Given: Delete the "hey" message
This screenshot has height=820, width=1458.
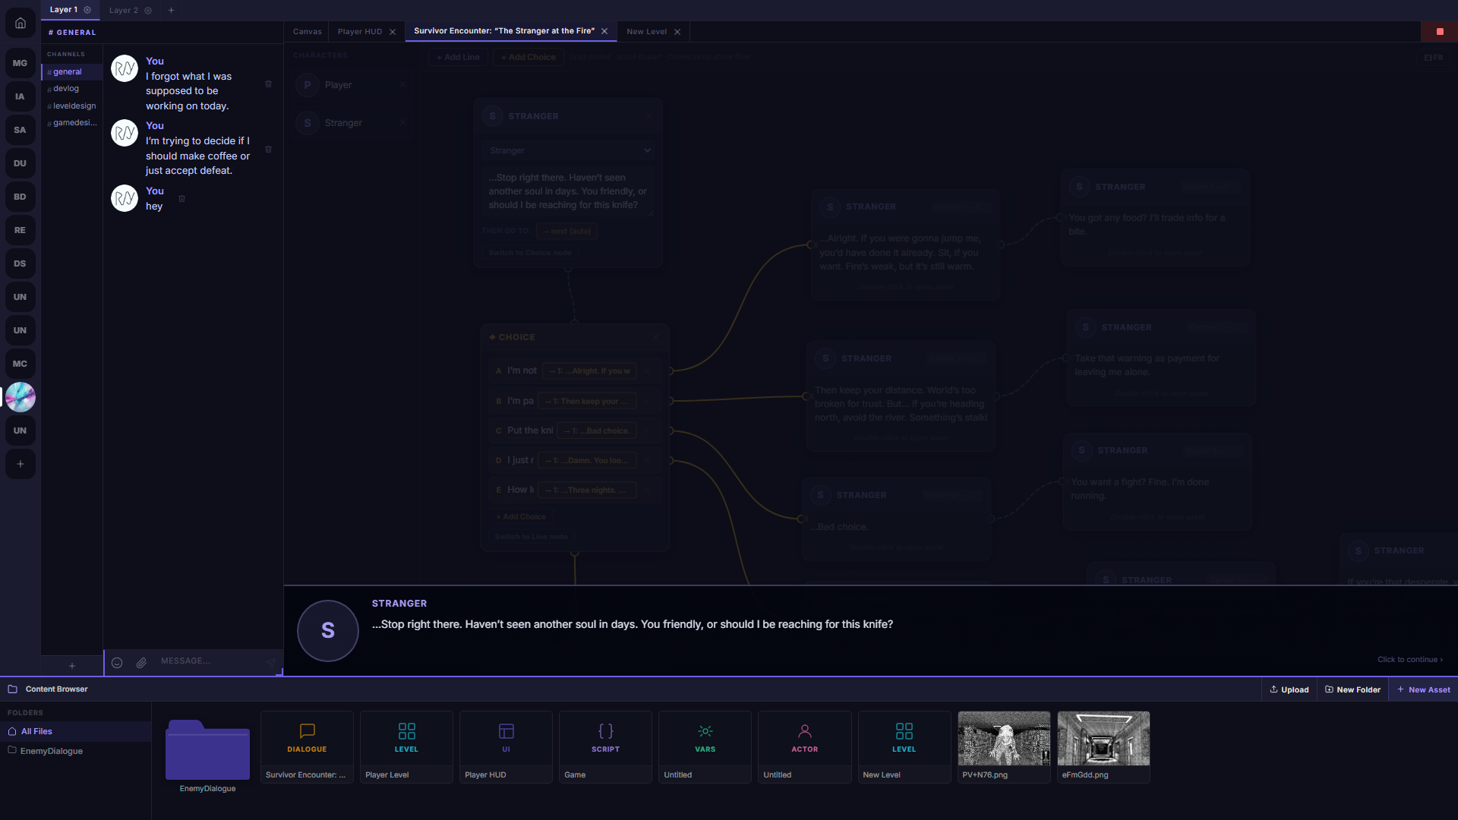Looking at the screenshot, I should 181,199.
